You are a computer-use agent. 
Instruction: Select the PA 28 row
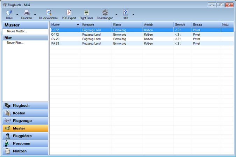click(142, 44)
